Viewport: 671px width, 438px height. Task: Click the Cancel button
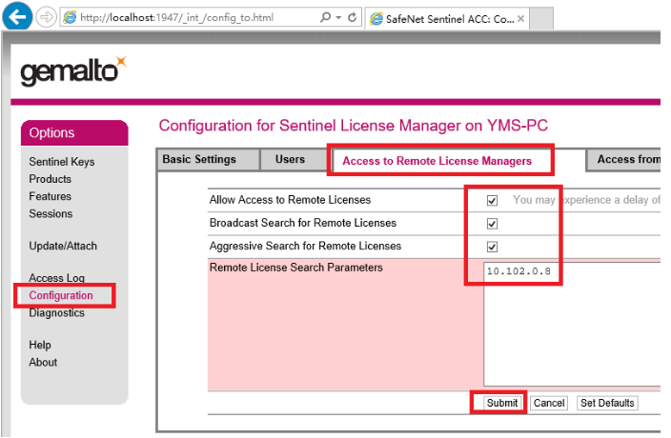coord(549,403)
